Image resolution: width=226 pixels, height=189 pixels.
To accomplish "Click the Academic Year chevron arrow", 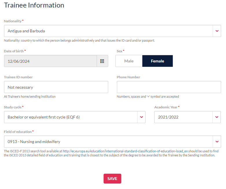I will tap(216, 117).
